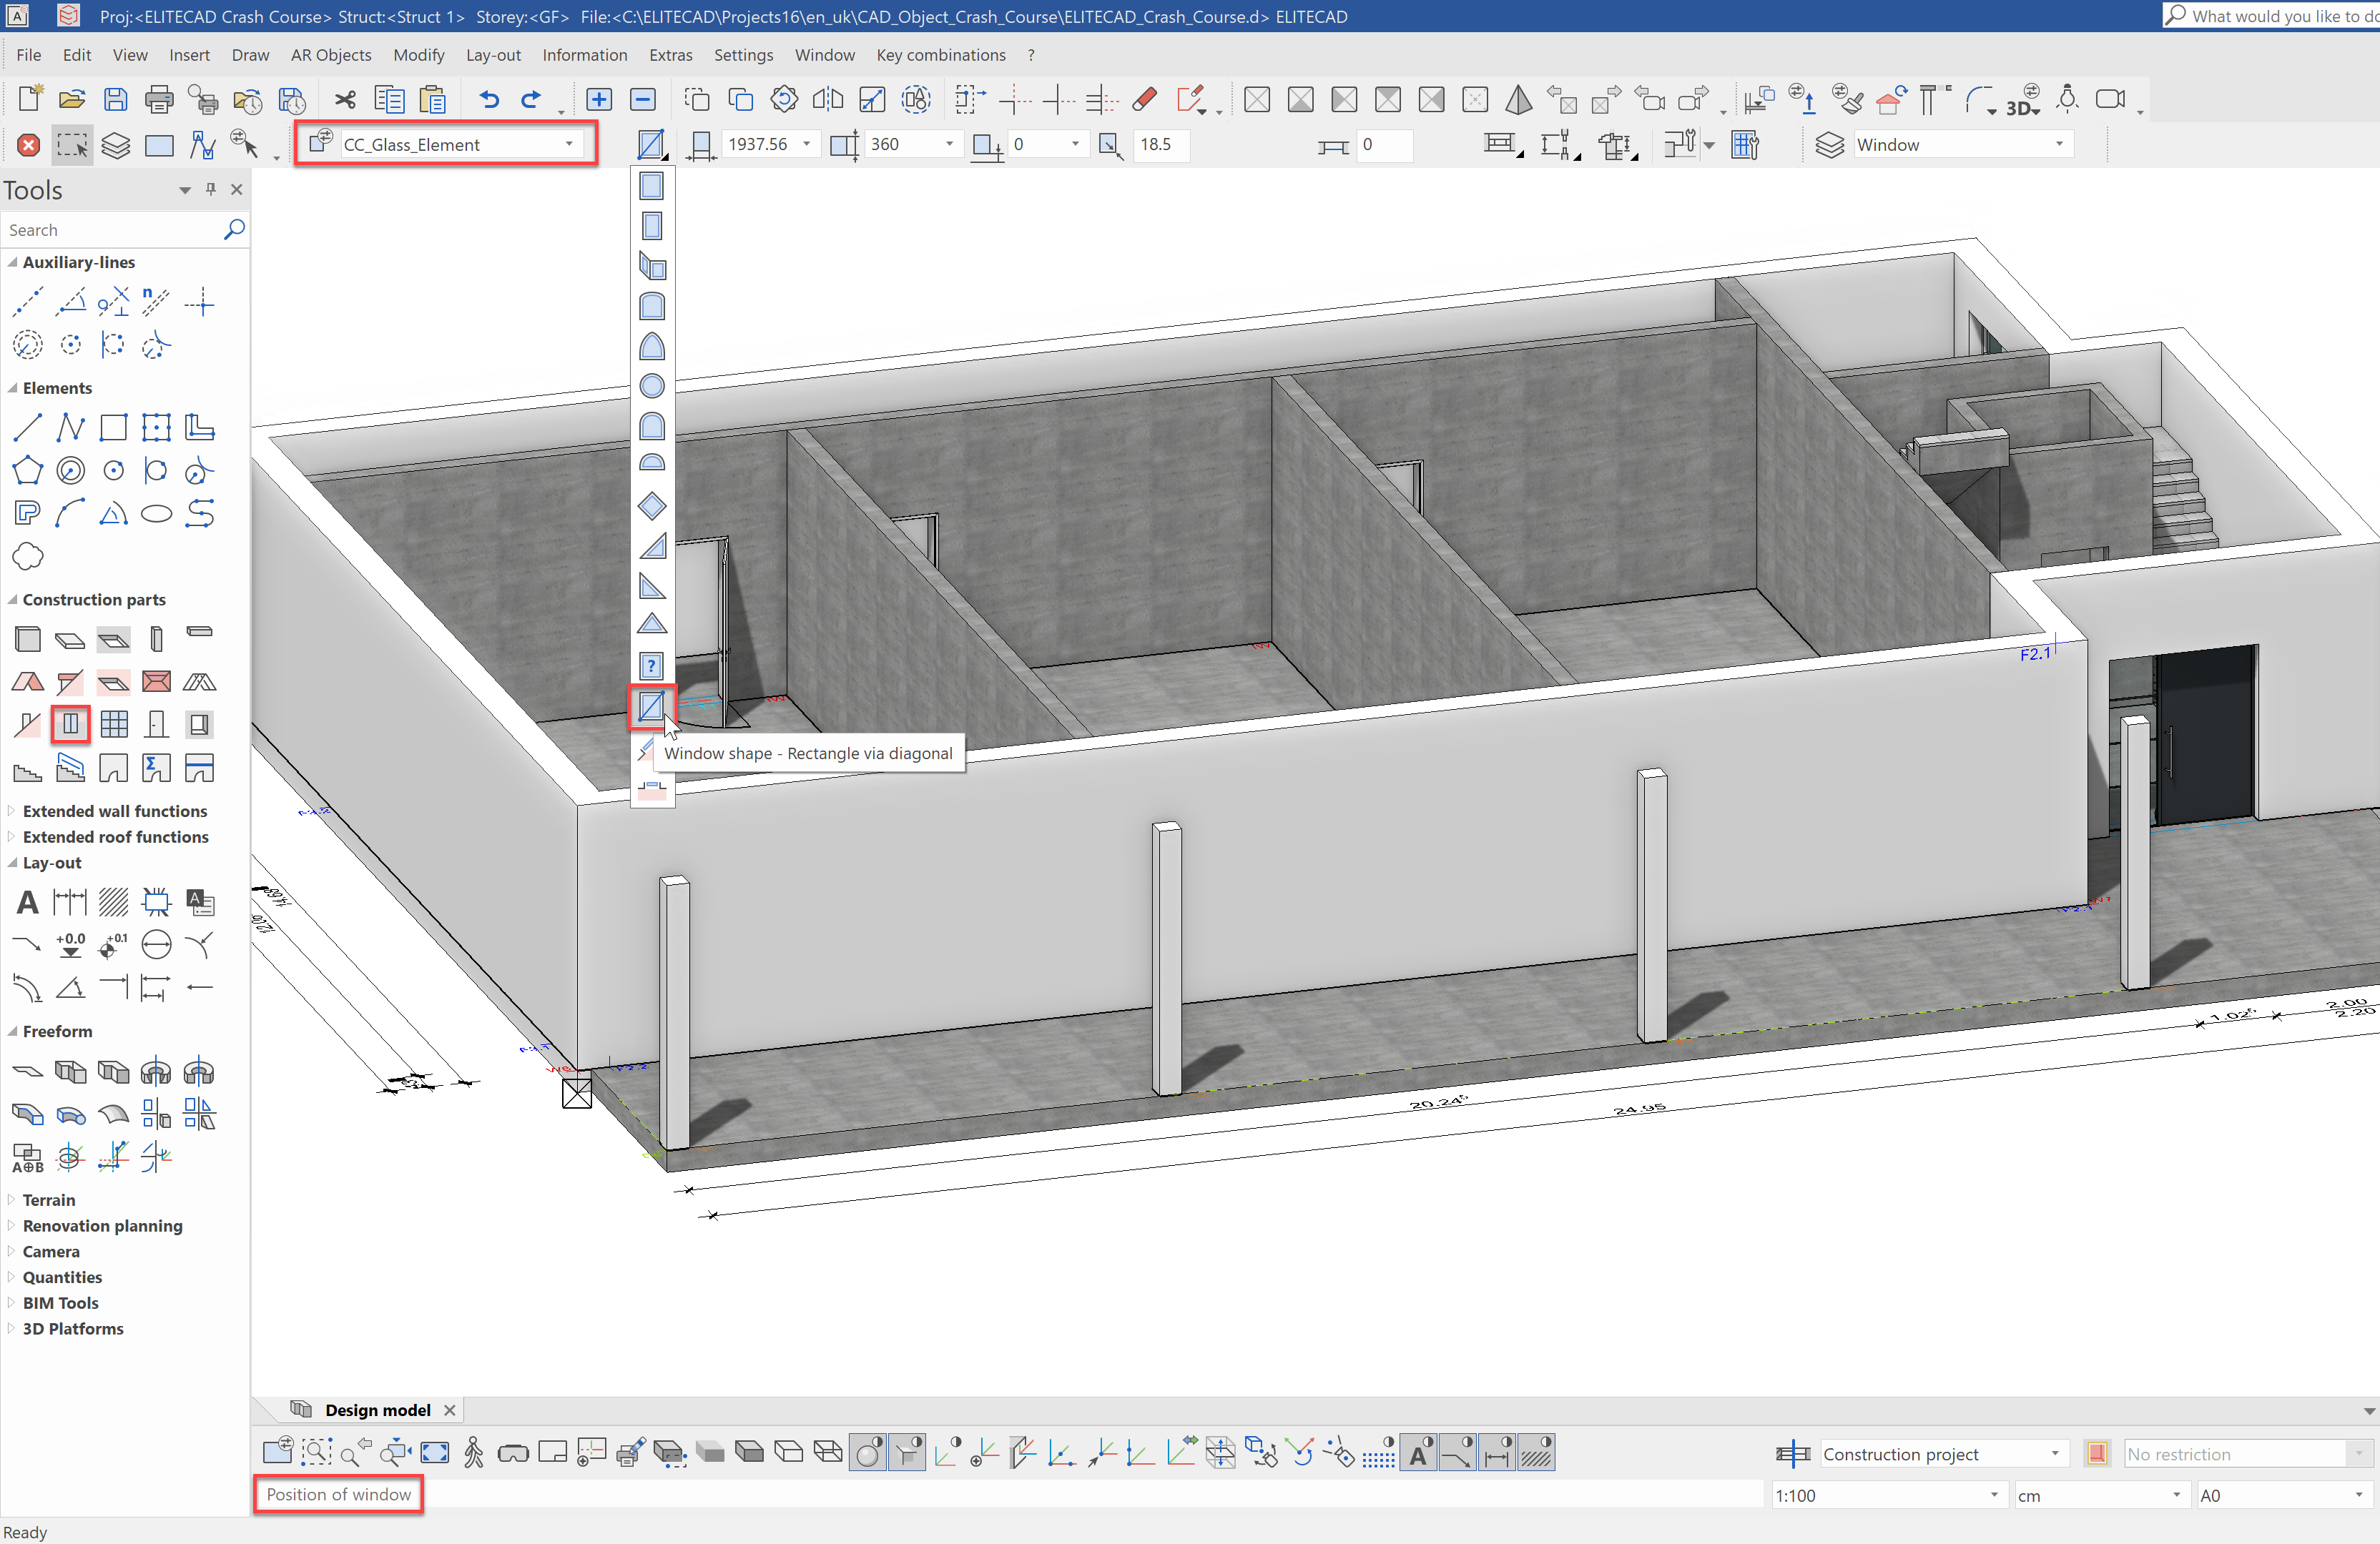Click the Search field in Tools panel

pos(113,230)
